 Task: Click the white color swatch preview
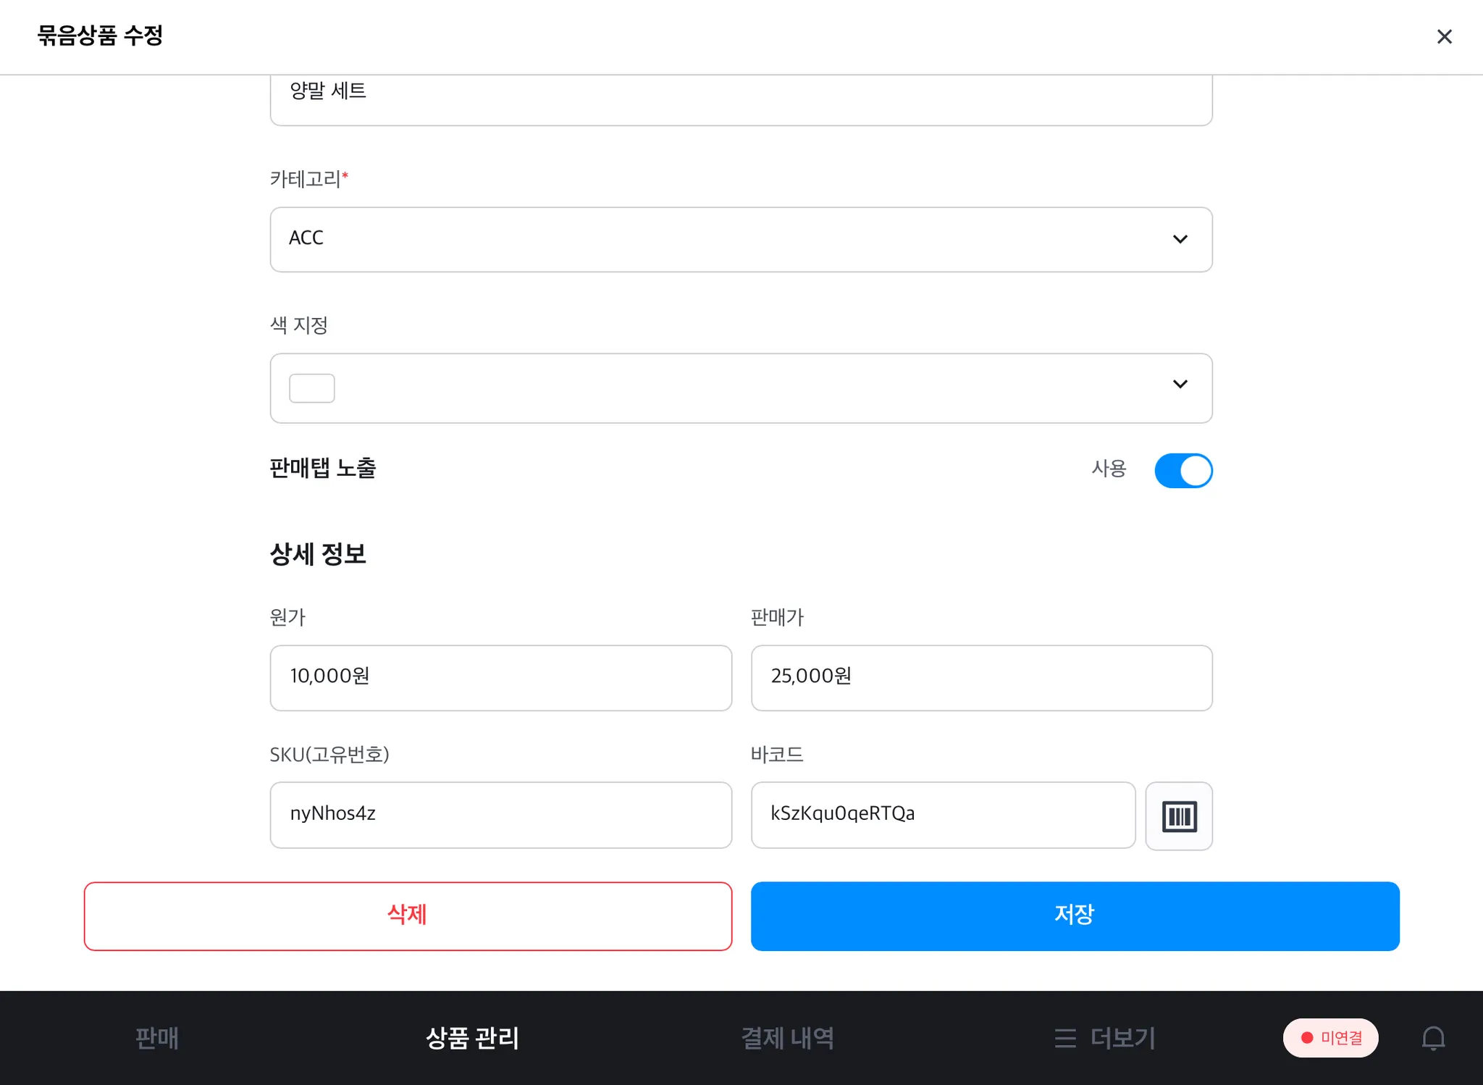(311, 387)
